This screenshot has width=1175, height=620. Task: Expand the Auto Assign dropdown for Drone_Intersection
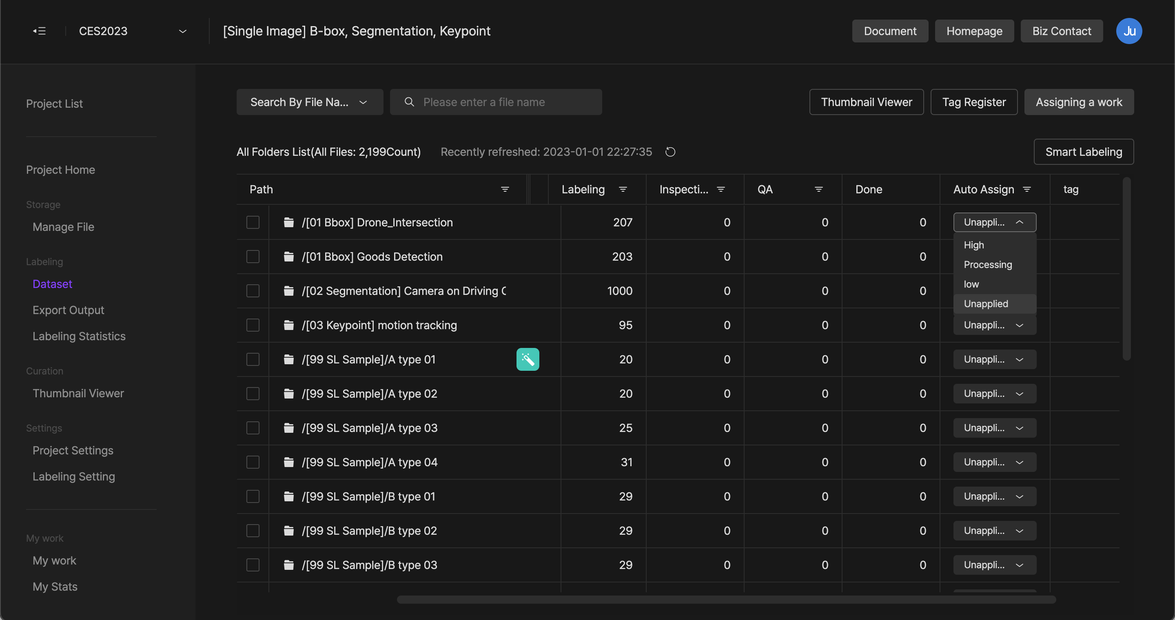coord(995,222)
